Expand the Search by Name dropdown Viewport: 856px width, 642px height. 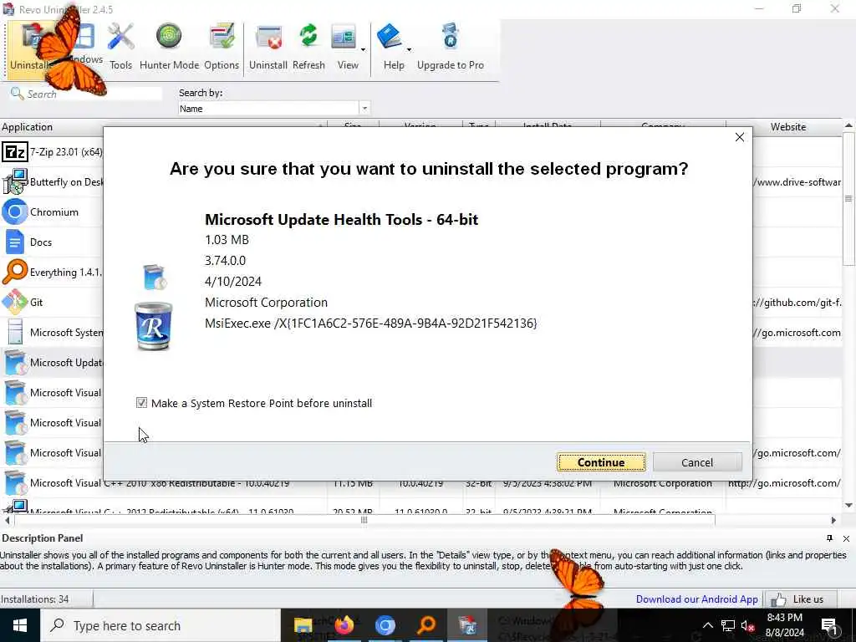click(x=364, y=108)
